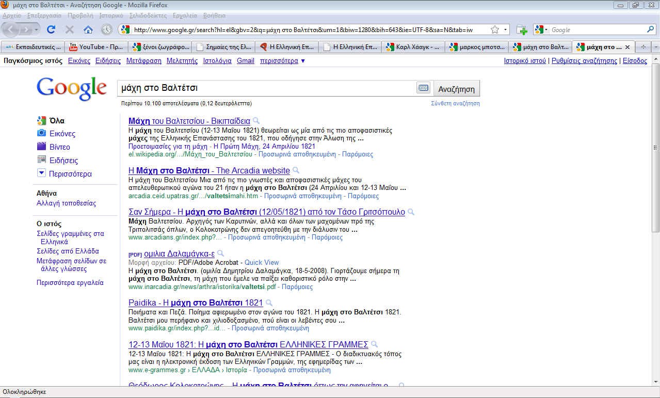
Task: Open the Εργαλεία menu
Action: [185, 15]
